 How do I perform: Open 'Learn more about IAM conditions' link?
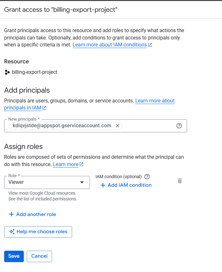tap(110, 45)
